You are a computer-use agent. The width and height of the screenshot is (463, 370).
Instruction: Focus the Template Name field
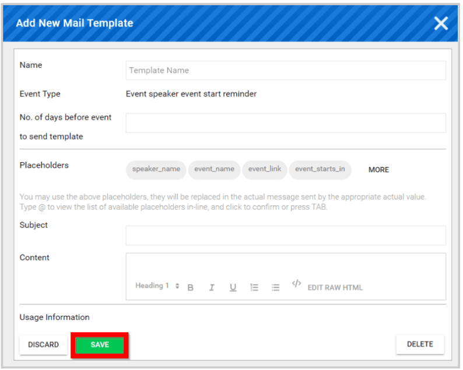(286, 71)
